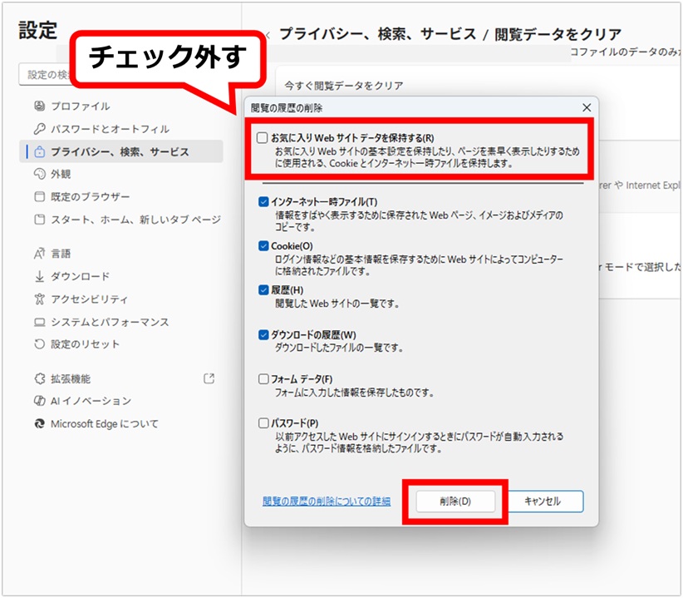The width and height of the screenshot is (683, 598).
Task: Click the Microsoft Edge logo icon
Action: tap(39, 424)
